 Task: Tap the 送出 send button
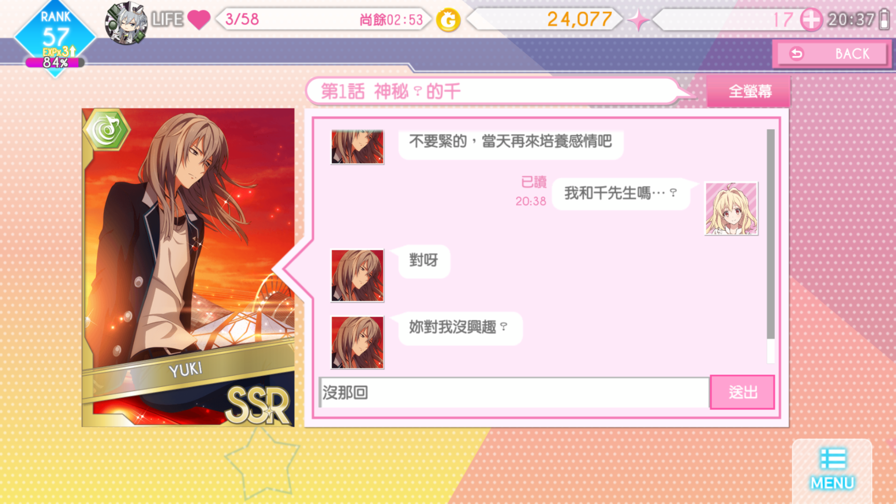pos(742,392)
